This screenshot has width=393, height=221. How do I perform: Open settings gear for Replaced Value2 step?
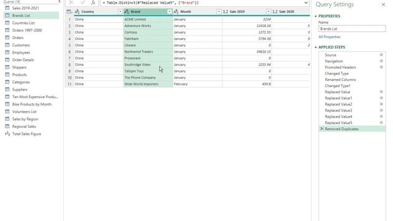(381, 104)
